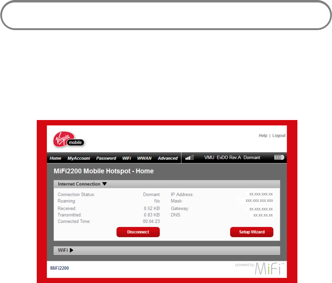Click the Received label
This screenshot has height=283, width=332.
point(67,208)
